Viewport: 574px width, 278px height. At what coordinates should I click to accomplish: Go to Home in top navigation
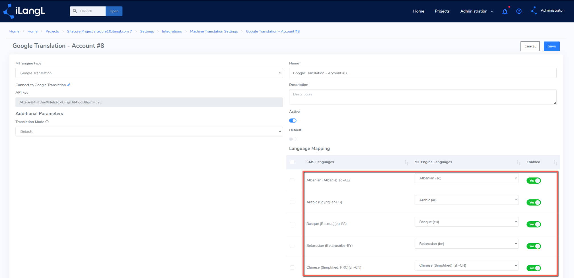pyautogui.click(x=419, y=11)
